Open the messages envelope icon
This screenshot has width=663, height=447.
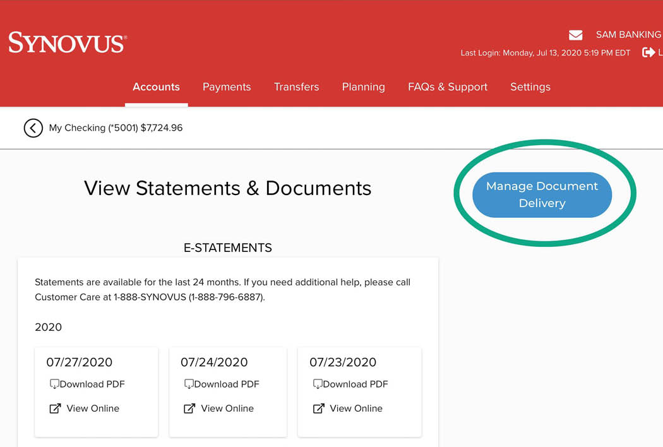click(x=575, y=35)
